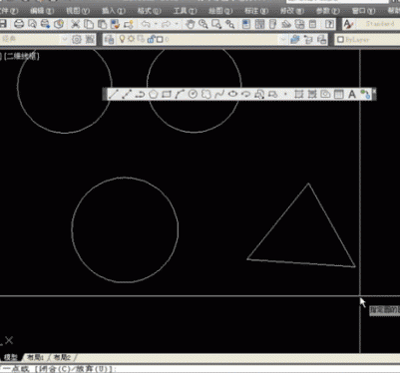Select the Region tool
400x373 pixels.
[325, 94]
